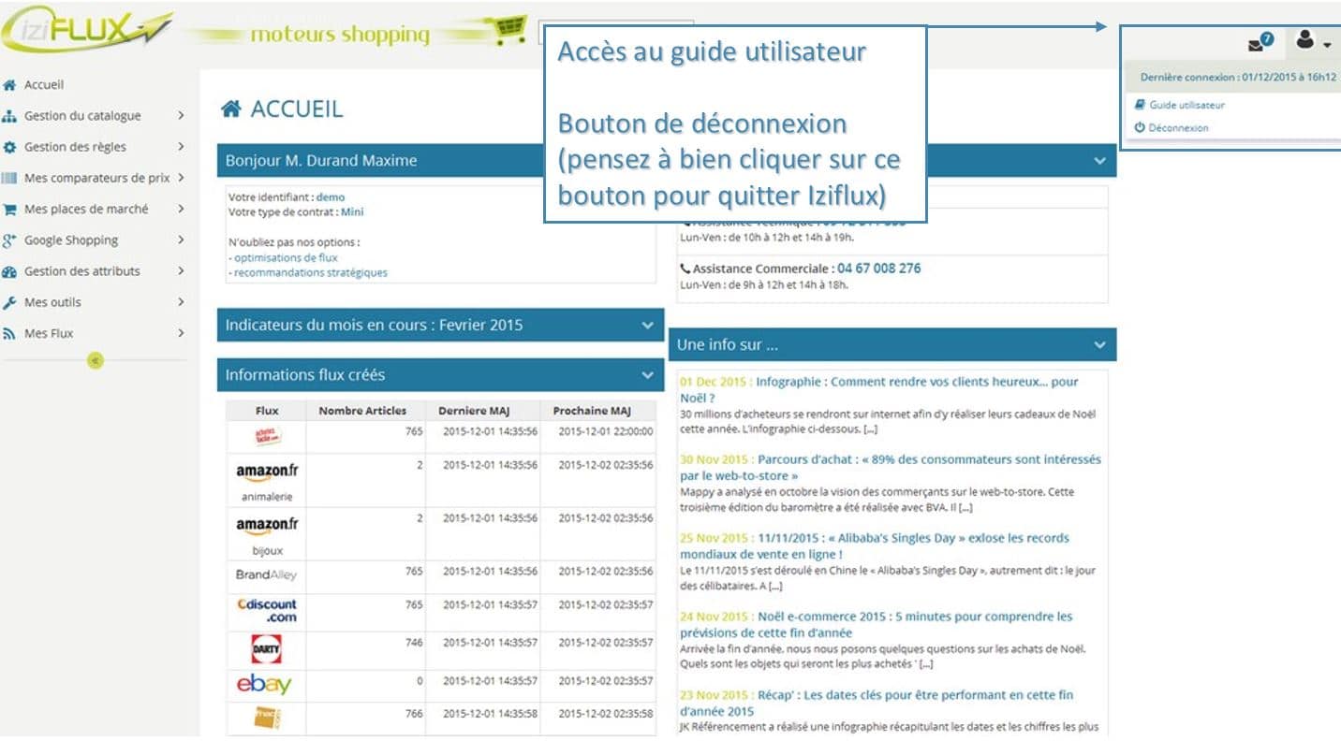The image size is (1341, 741).
Task: Click the Déconnexion power icon
Action: coord(1140,127)
